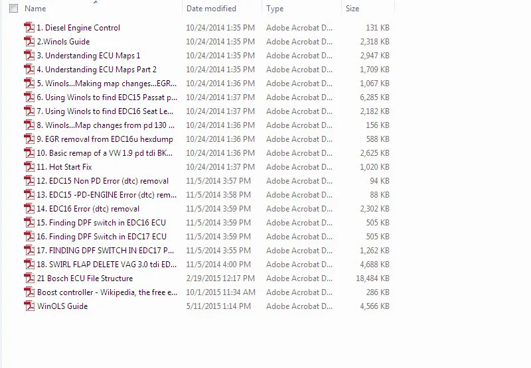
Task: Select PDF icon of 17. FINDING DPF SWITCH
Action: pyautogui.click(x=29, y=250)
